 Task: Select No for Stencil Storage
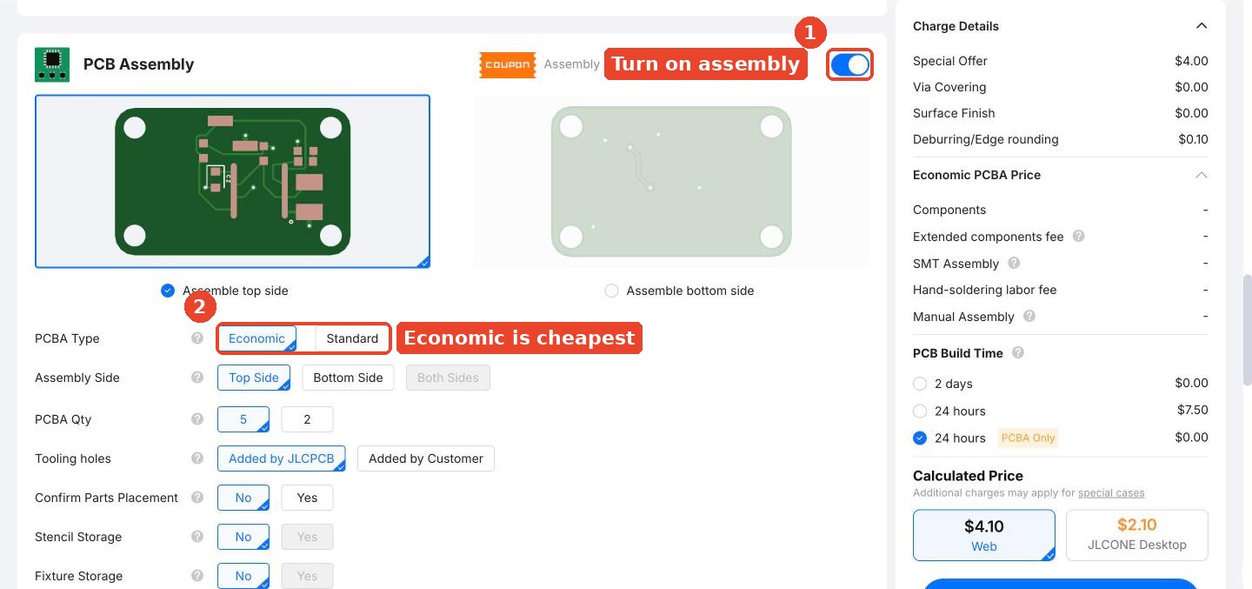[x=243, y=537]
